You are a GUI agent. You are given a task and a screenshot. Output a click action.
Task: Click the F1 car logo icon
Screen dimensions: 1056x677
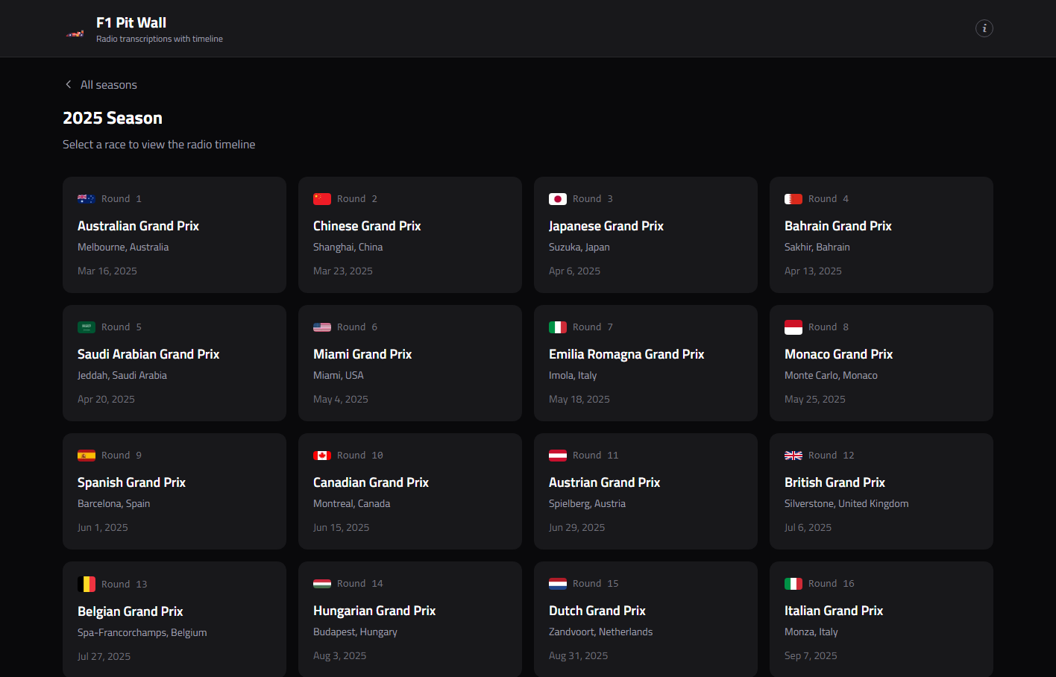(x=75, y=34)
